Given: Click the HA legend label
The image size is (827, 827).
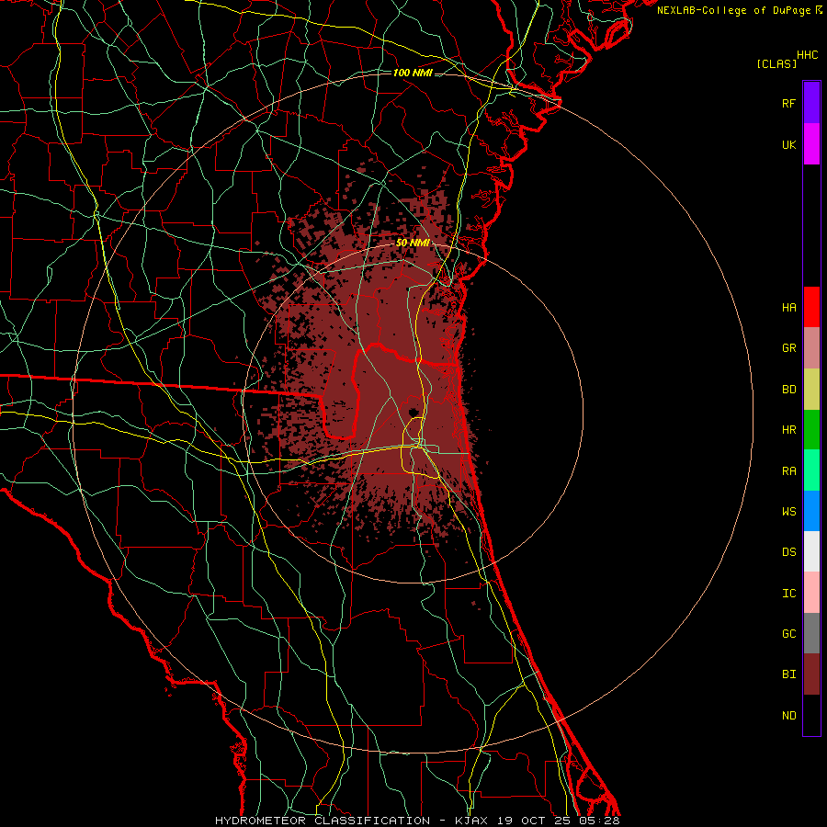Looking at the screenshot, I should coord(788,307).
